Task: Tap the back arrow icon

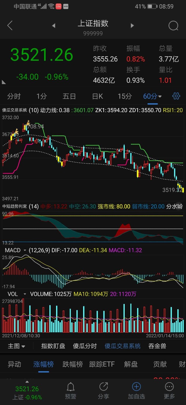Action: coord(10,26)
